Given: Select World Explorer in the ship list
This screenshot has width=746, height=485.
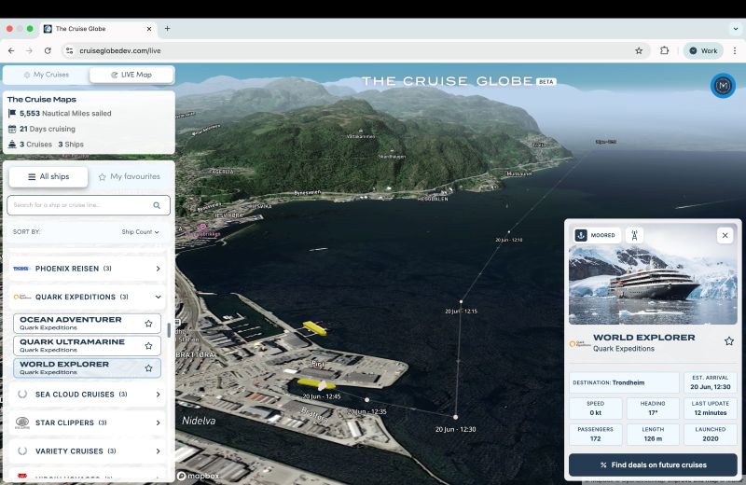Looking at the screenshot, I should [87, 367].
